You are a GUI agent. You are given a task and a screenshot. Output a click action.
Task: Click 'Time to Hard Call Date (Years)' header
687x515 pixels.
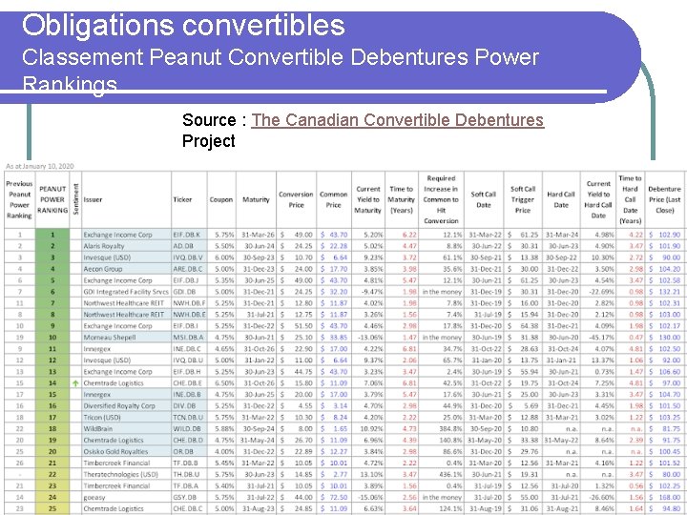(630, 199)
